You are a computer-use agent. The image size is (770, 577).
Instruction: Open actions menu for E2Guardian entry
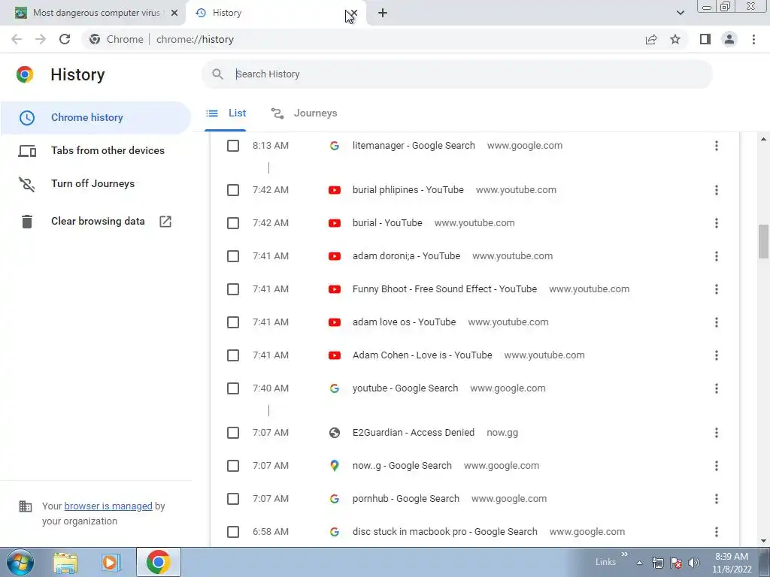[717, 433]
